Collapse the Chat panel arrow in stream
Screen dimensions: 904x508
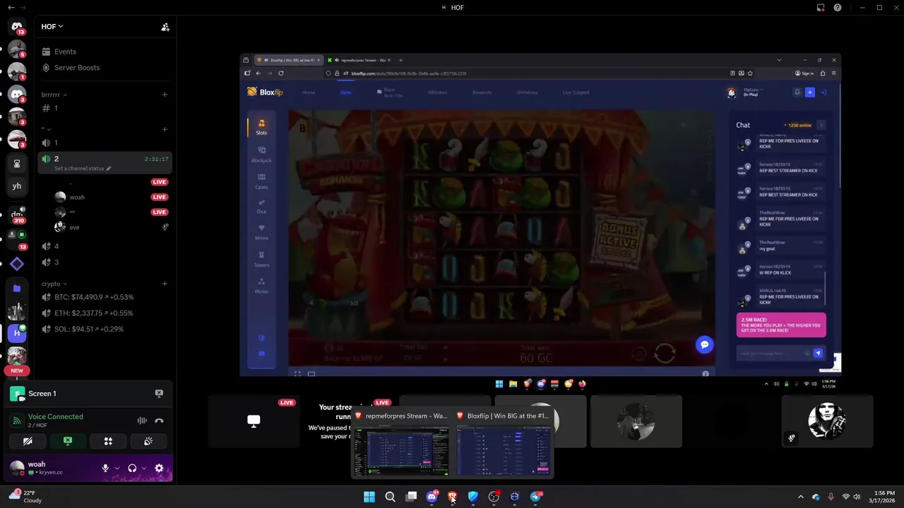(821, 125)
